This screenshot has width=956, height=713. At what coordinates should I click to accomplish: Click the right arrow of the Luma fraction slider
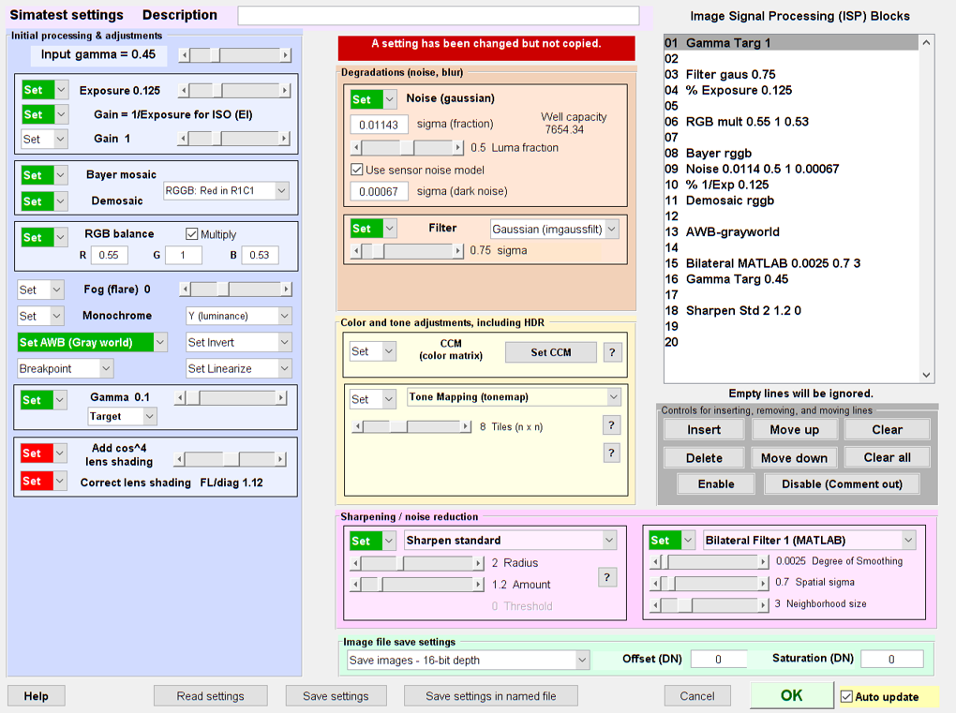click(458, 148)
